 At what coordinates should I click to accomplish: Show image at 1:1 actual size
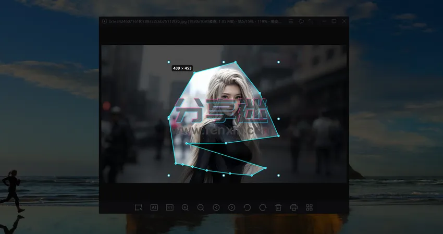169,208
